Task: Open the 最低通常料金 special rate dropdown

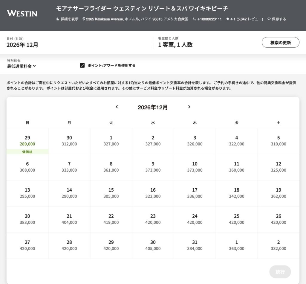Action: (x=22, y=66)
